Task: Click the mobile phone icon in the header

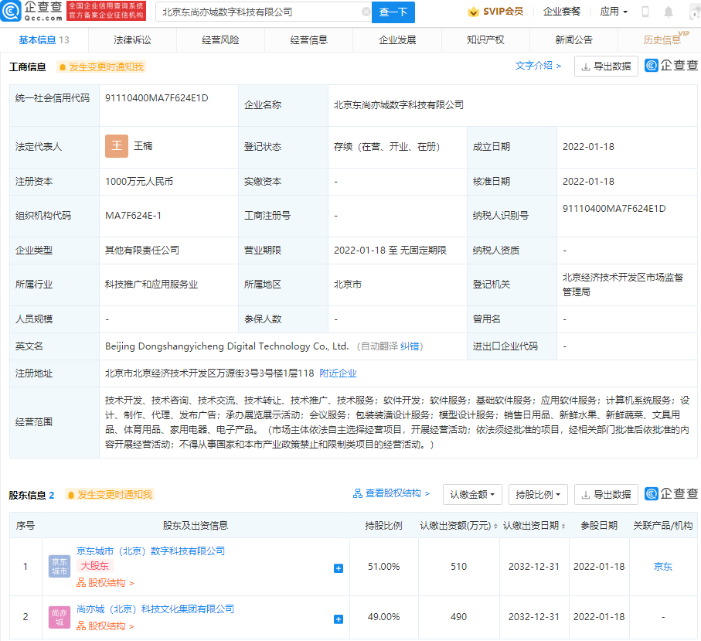Action: pyautogui.click(x=645, y=12)
